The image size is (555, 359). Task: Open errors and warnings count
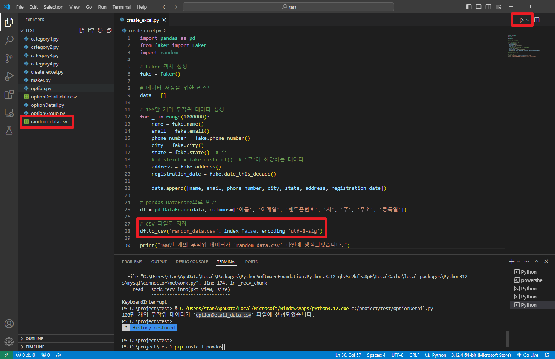[26, 355]
